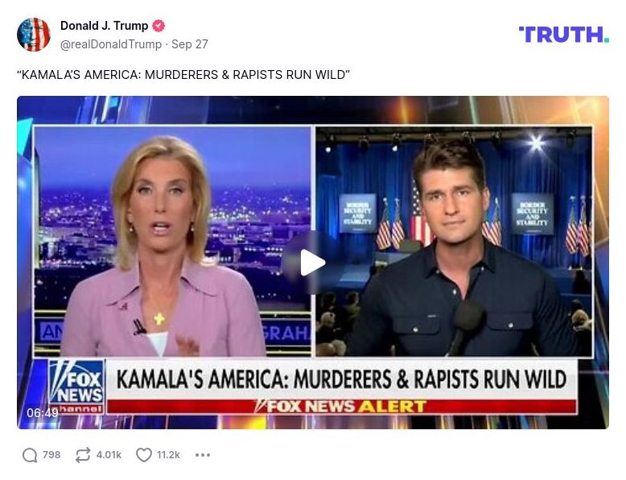Click the right reporter video panel
The image size is (626, 480).
454,242
